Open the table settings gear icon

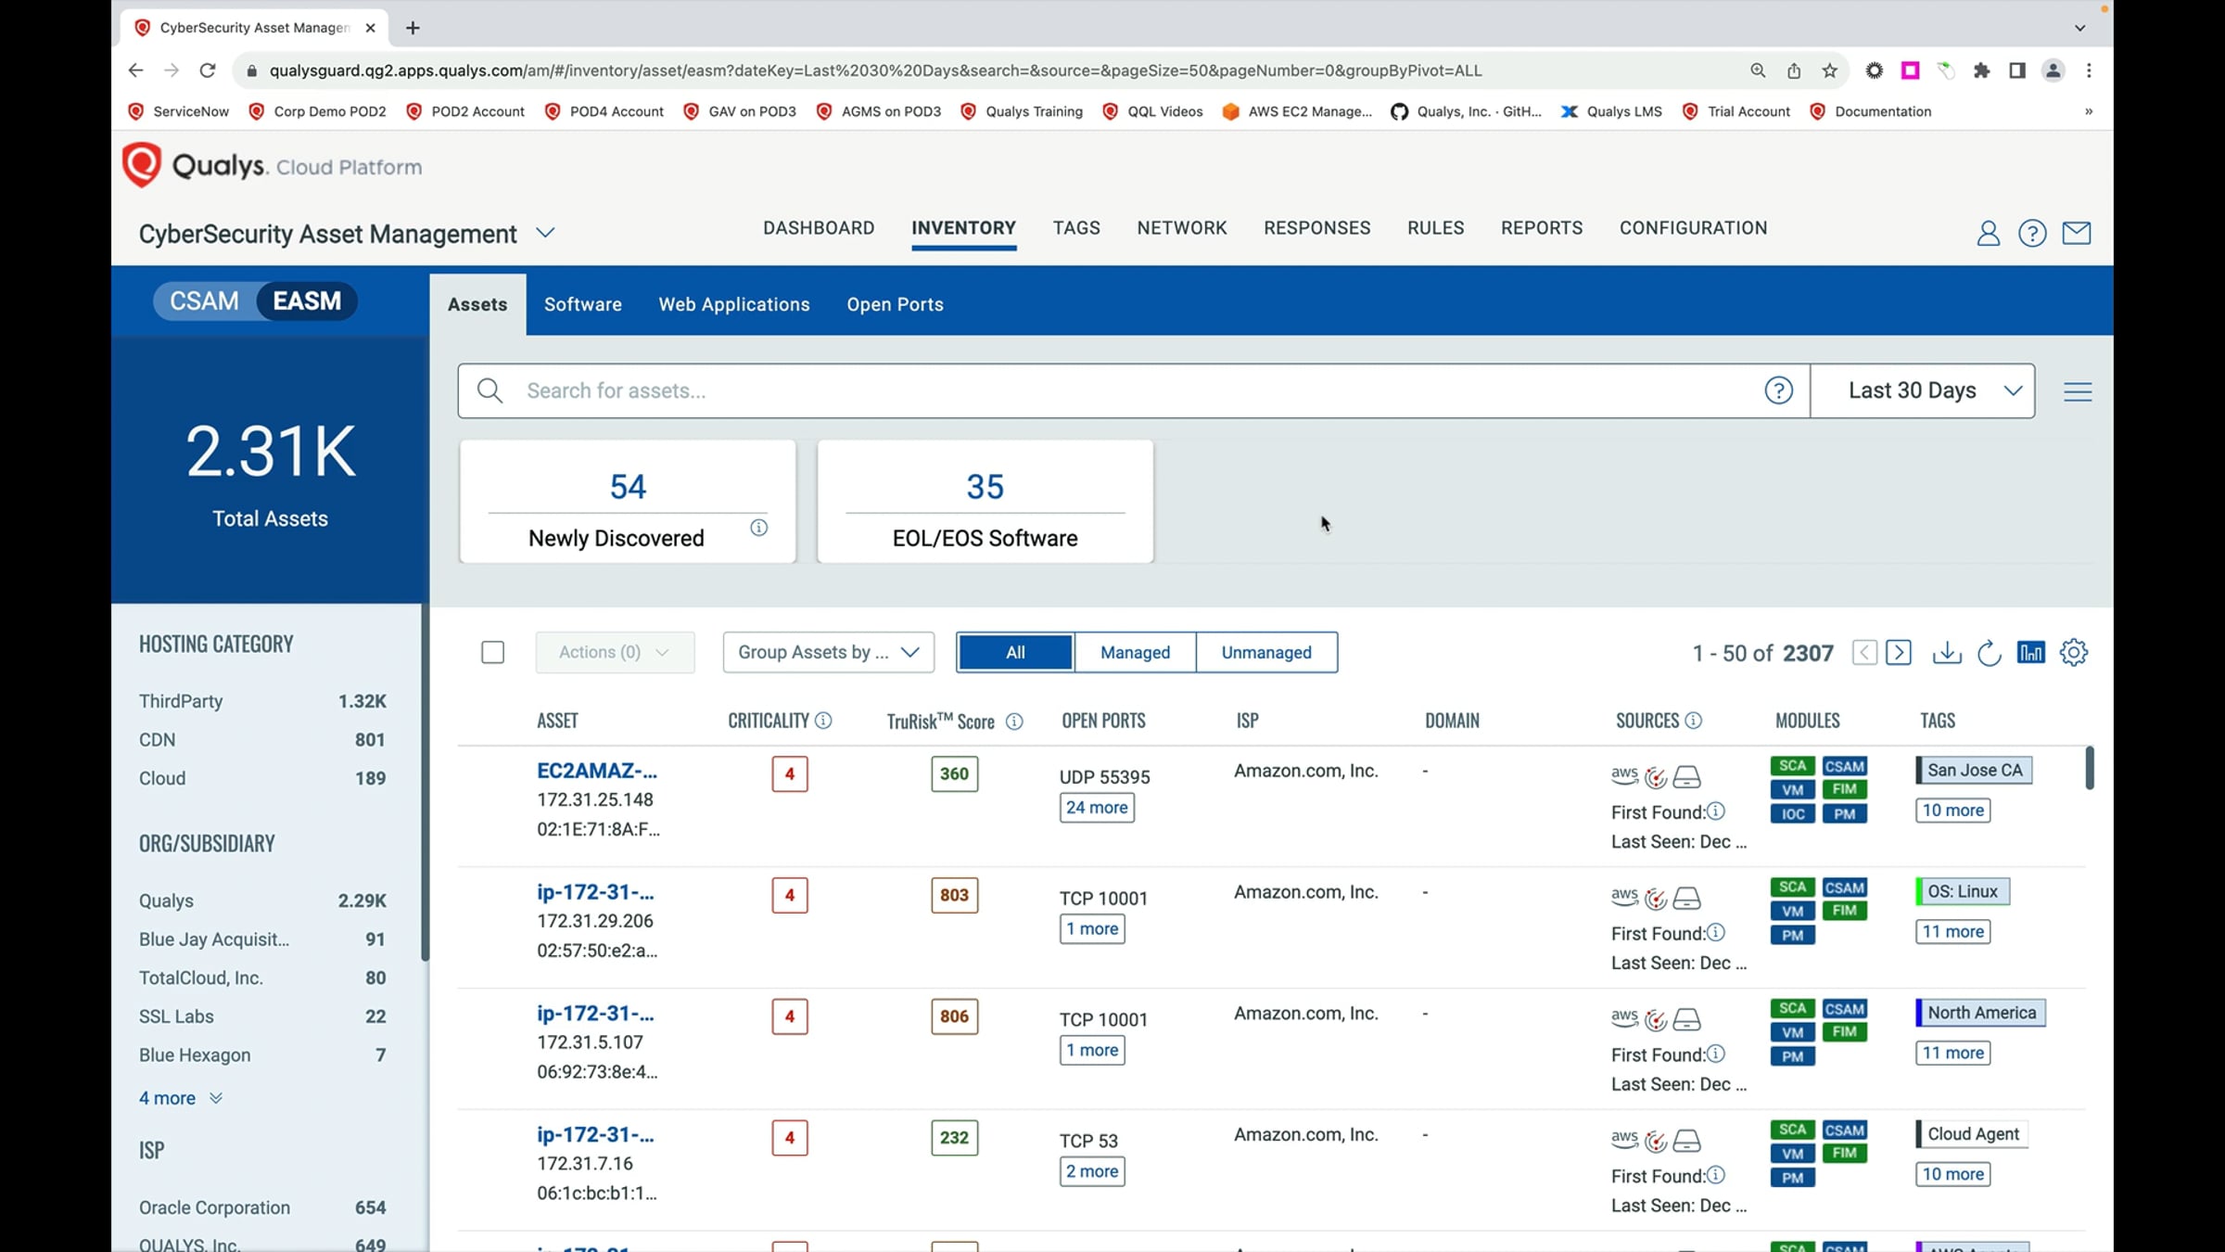(x=2073, y=653)
